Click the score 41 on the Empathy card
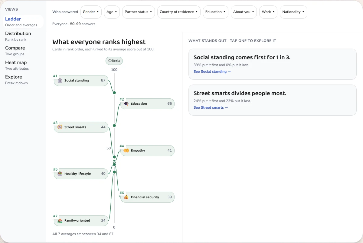 pos(169,150)
